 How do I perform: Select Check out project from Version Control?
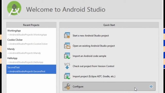point(93,66)
